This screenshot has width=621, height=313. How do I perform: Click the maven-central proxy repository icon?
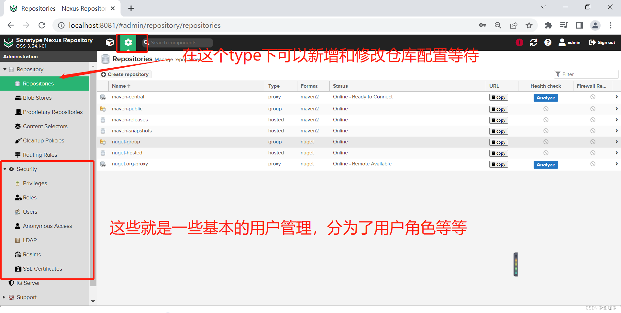103,97
